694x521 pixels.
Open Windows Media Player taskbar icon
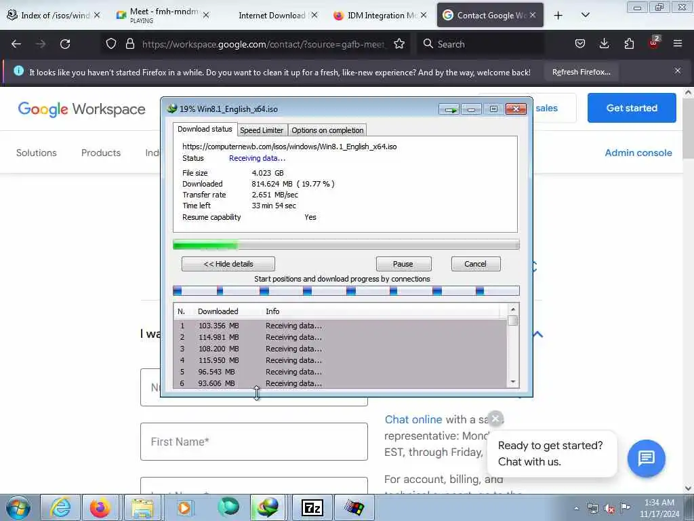click(184, 507)
